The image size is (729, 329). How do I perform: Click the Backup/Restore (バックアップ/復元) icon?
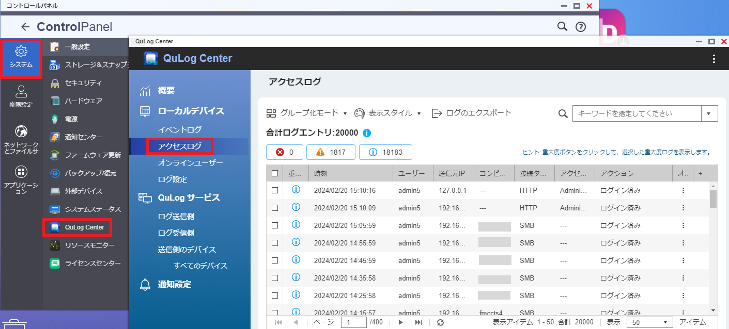[x=55, y=173]
